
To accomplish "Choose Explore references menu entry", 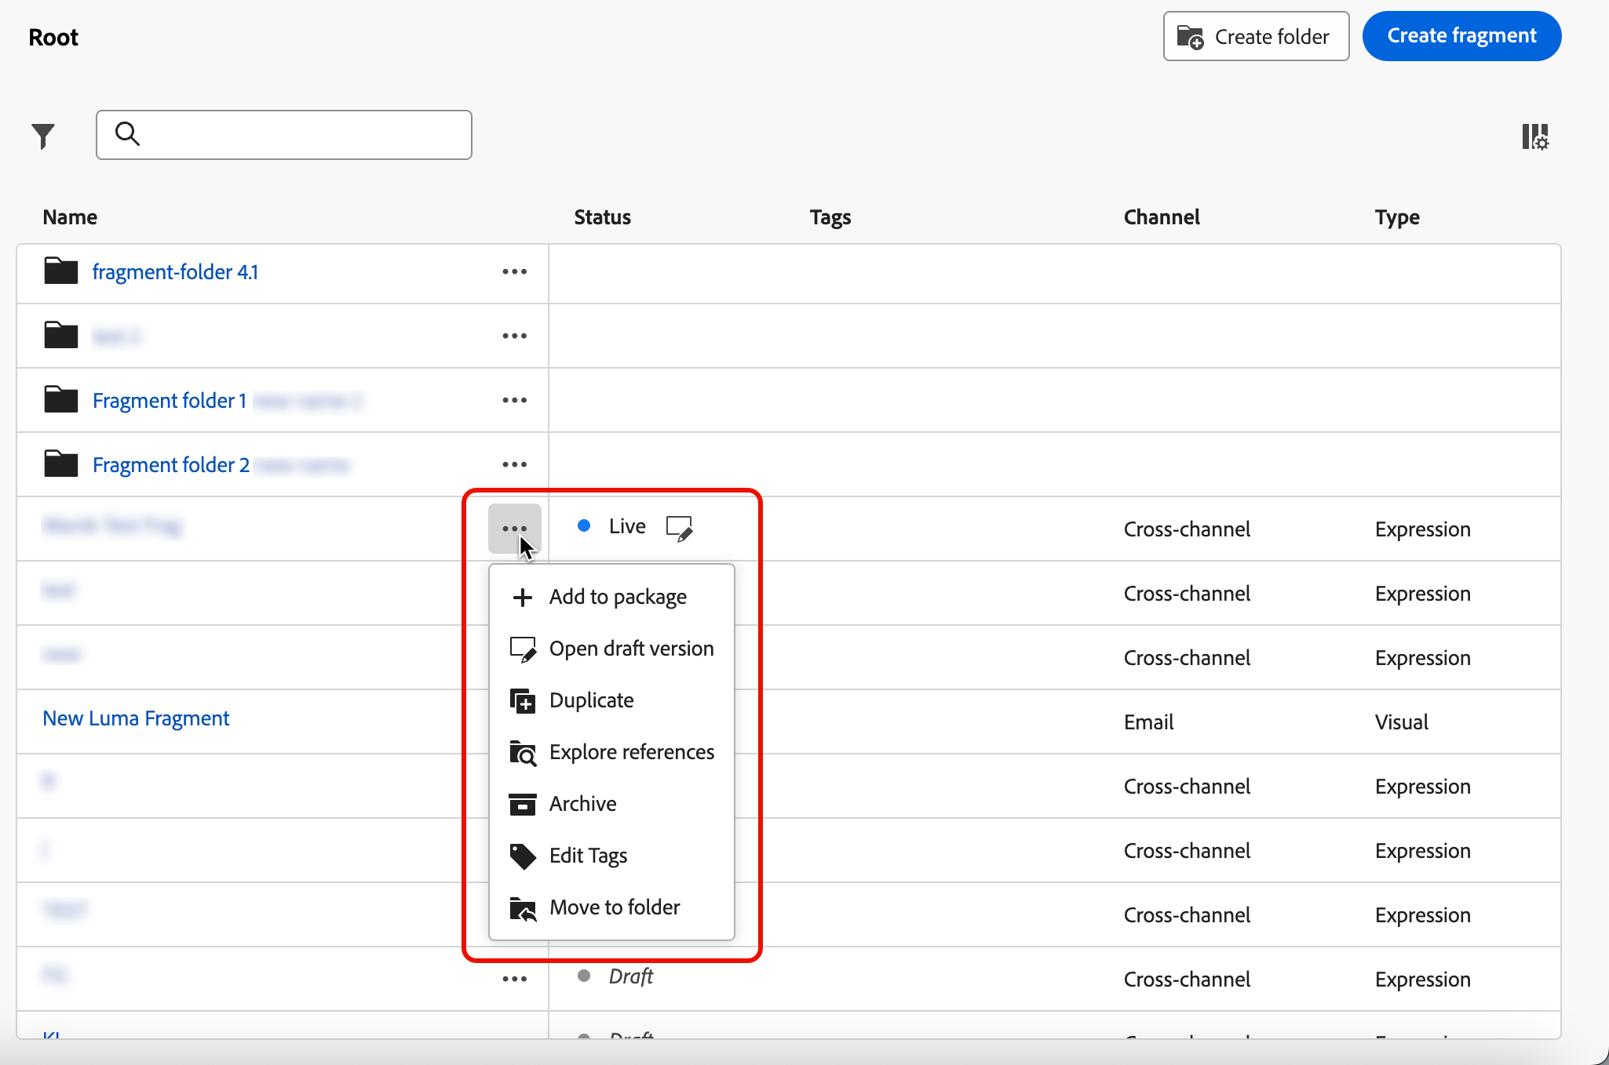I will 631,752.
